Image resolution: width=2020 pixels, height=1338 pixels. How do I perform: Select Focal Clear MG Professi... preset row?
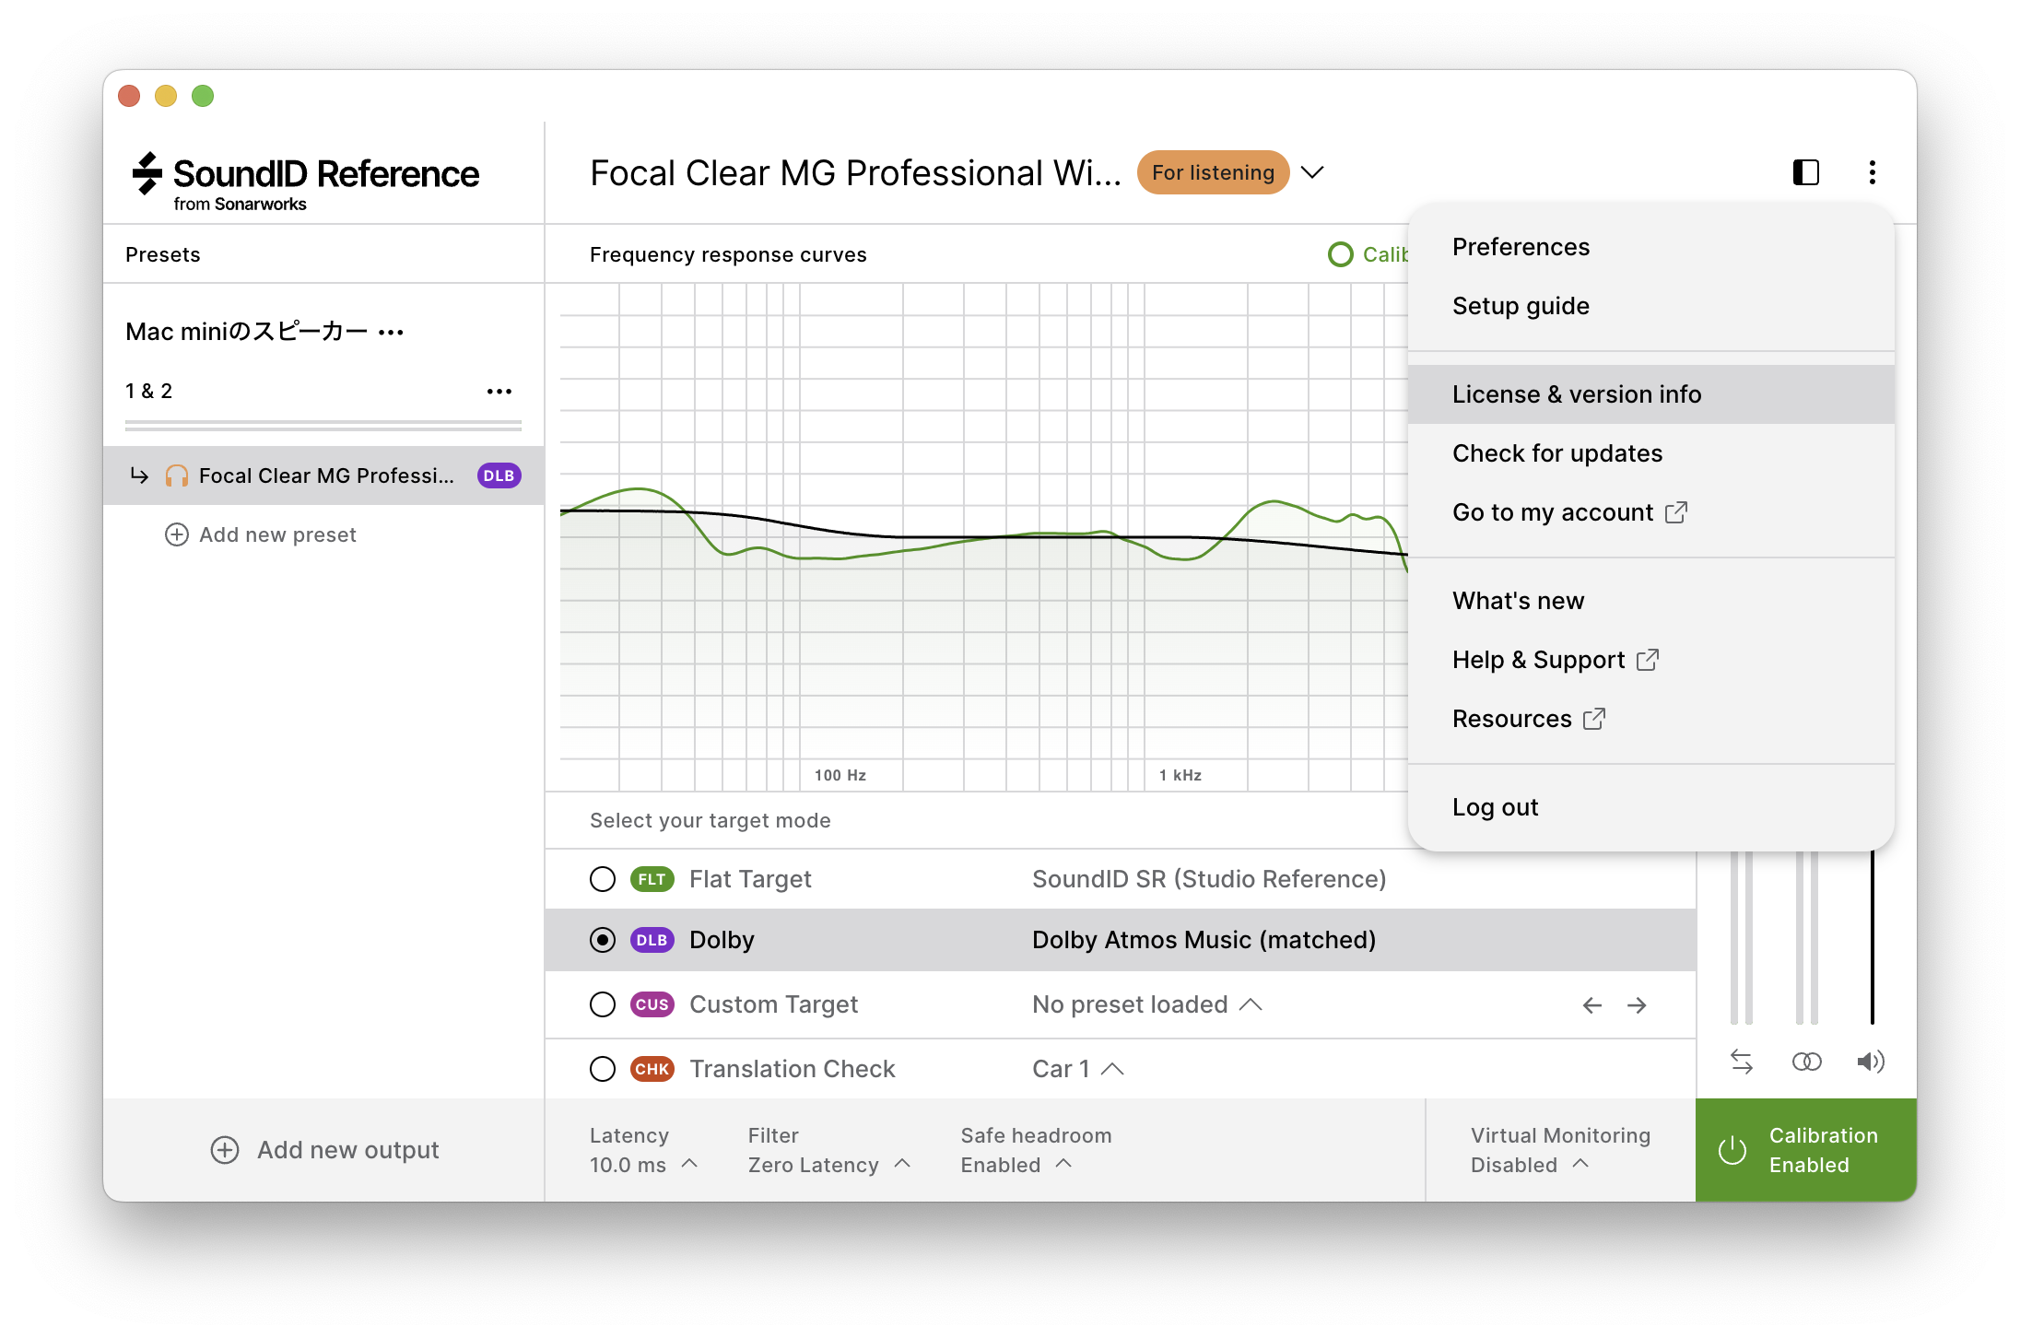323,475
